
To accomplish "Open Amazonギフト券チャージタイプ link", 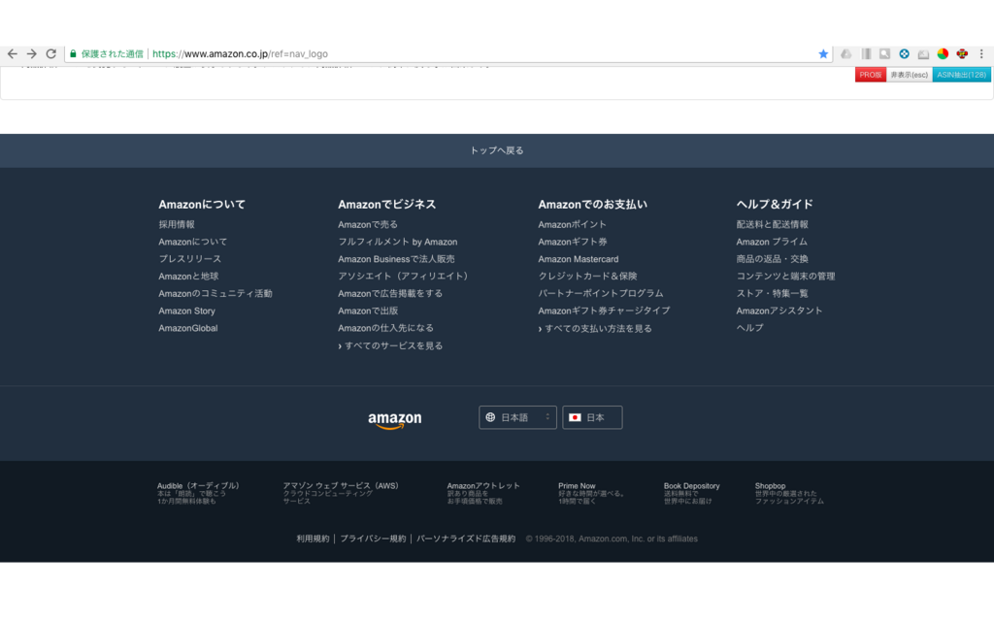I will tap(604, 310).
